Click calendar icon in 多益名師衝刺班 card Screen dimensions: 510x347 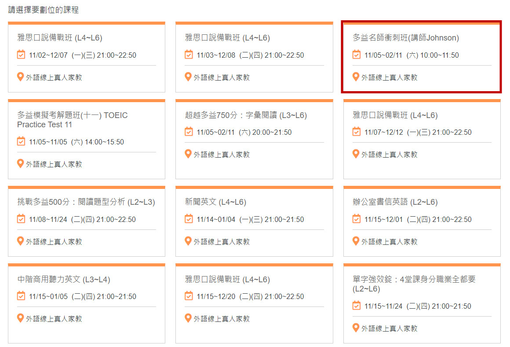pos(357,55)
